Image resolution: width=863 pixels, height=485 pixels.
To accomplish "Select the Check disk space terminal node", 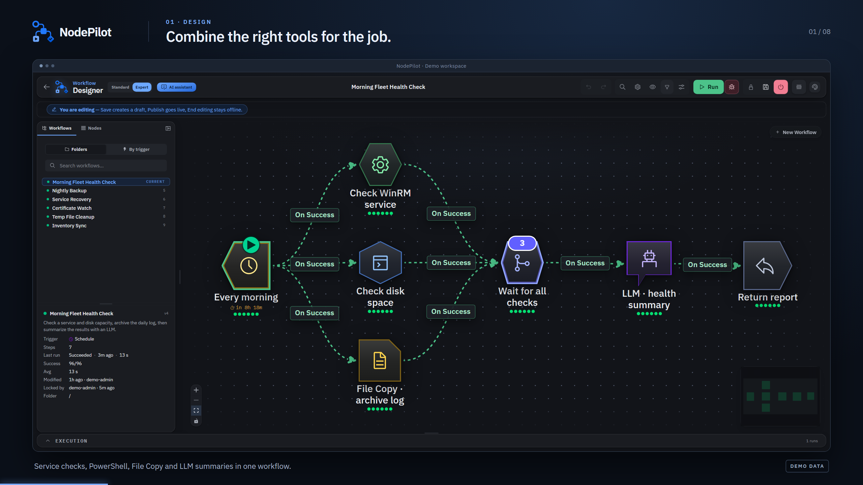I will coord(380,263).
